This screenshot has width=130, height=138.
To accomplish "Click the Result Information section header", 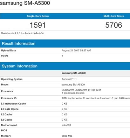I will (x=18, y=44).
